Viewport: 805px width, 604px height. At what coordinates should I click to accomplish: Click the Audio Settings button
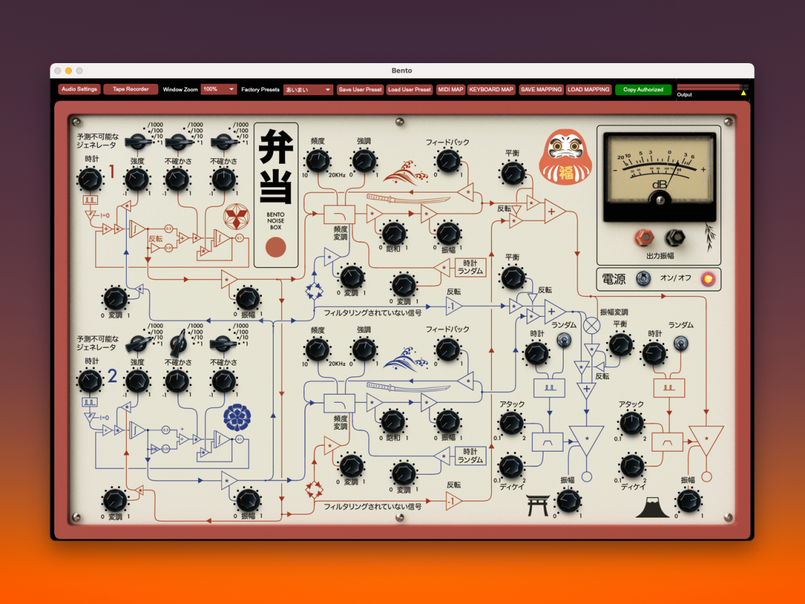pyautogui.click(x=79, y=89)
